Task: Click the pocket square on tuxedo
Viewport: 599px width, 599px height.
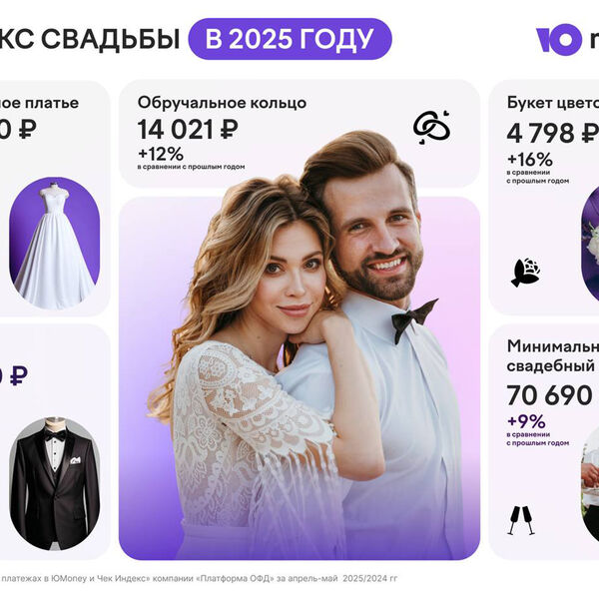Action: click(76, 459)
